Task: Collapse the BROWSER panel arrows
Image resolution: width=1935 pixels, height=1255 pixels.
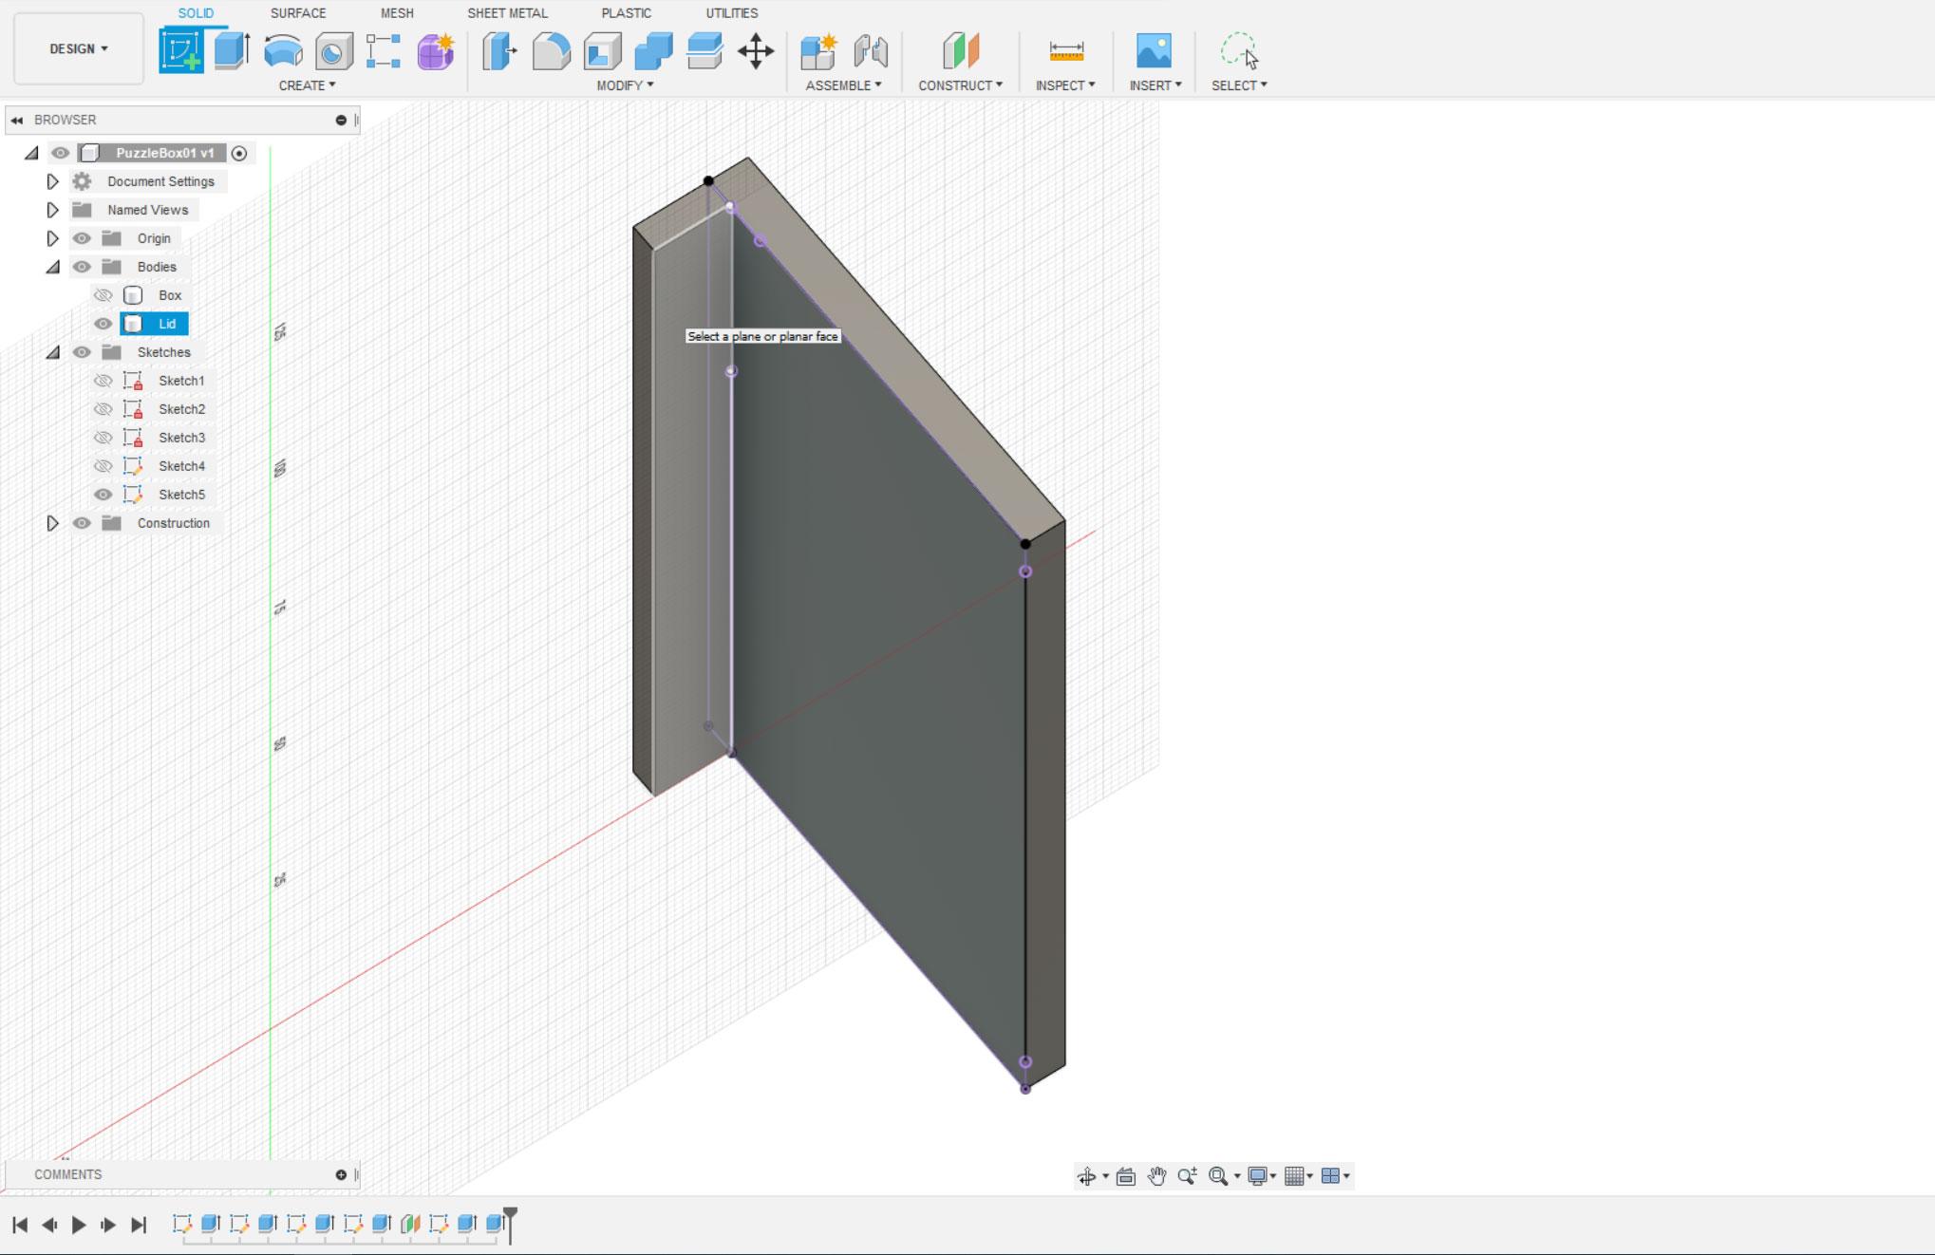Action: coord(17,120)
